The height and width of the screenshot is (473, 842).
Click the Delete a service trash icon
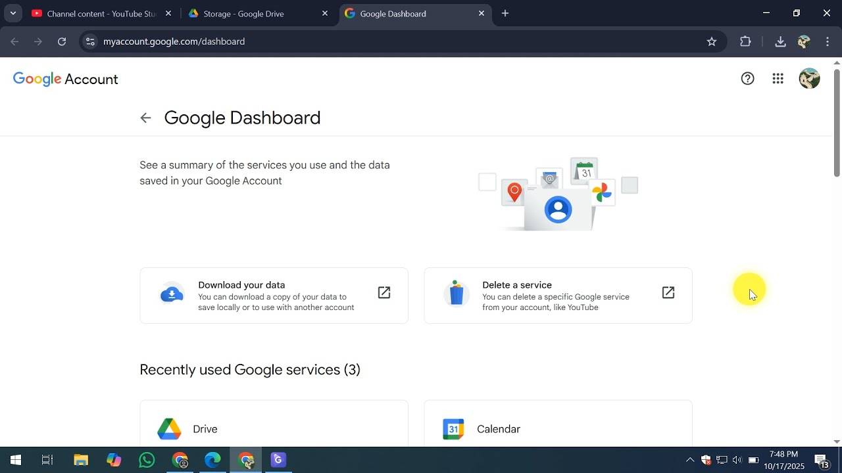pos(457,294)
